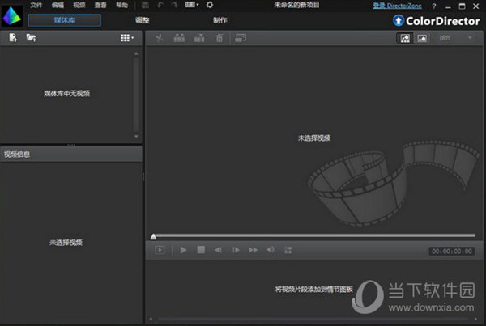Click the 未命名的新项目 project title
The image size is (486, 326).
[x=296, y=5]
